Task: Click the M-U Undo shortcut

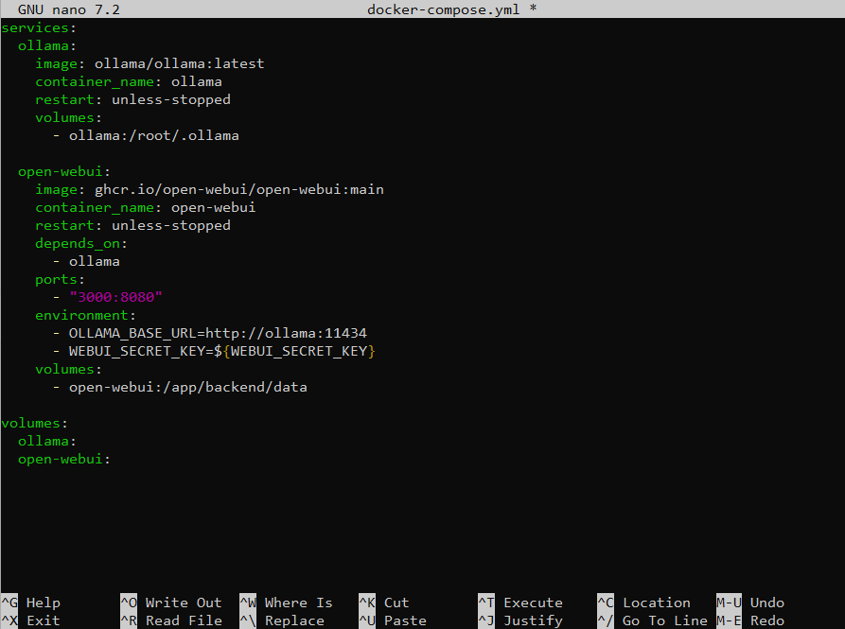Action: 750,603
